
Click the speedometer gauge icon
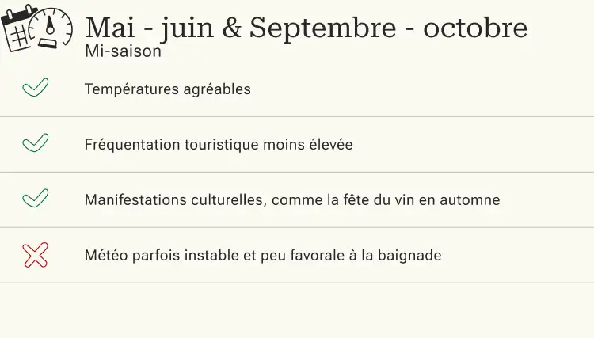tap(51, 28)
